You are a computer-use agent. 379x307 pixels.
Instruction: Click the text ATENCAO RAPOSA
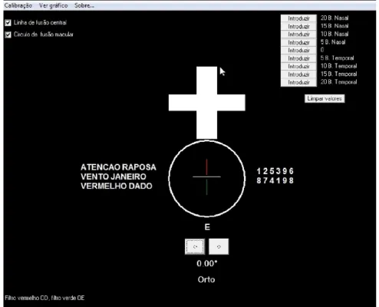click(x=118, y=167)
